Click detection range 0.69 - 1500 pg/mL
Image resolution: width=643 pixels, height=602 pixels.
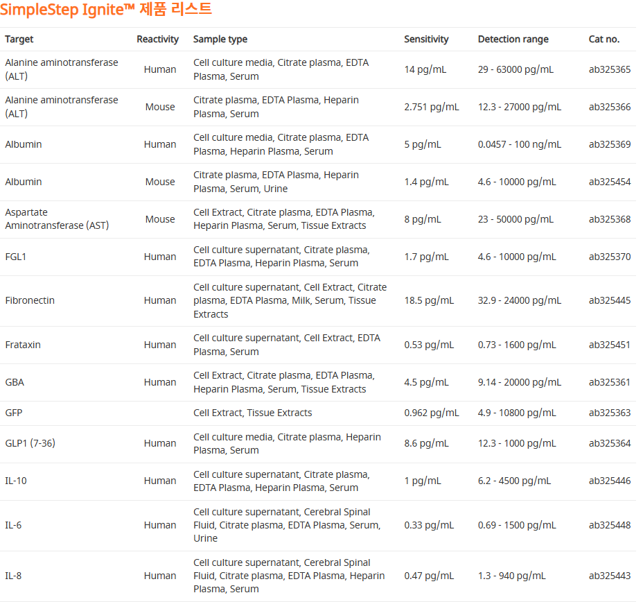pyautogui.click(x=517, y=525)
